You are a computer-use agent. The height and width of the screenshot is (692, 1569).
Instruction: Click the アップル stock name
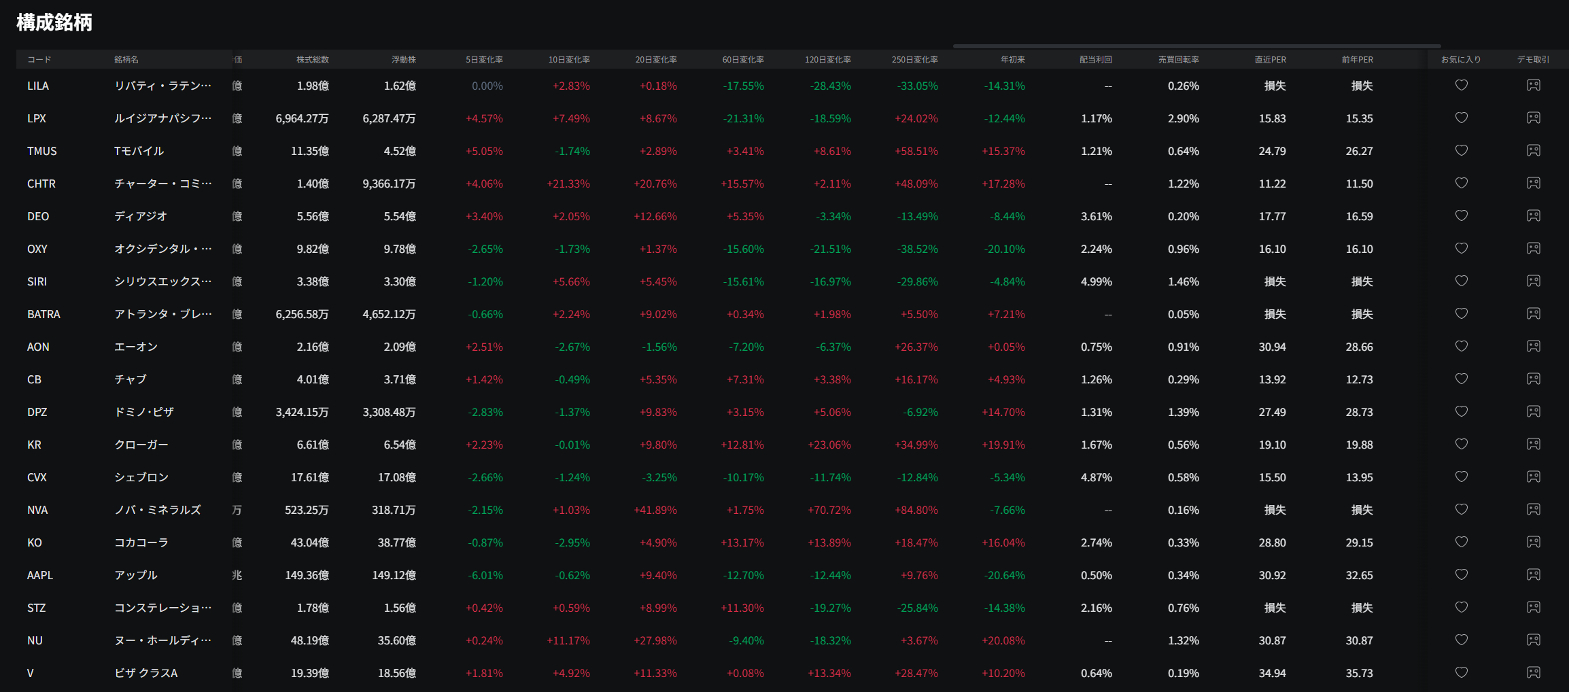(x=136, y=575)
